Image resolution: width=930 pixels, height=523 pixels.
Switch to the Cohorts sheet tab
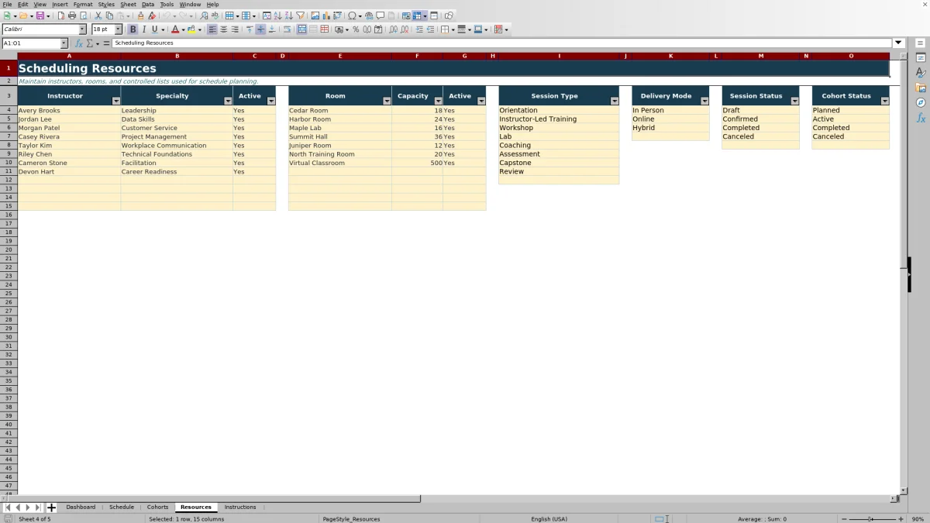pyautogui.click(x=157, y=508)
